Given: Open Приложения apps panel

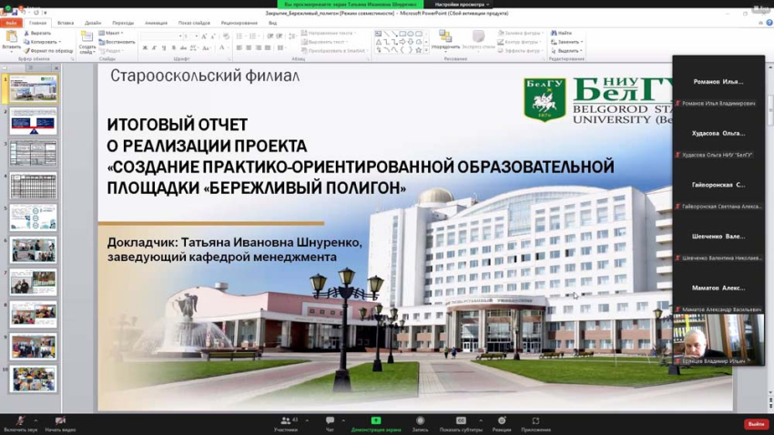Looking at the screenshot, I should click(x=535, y=424).
